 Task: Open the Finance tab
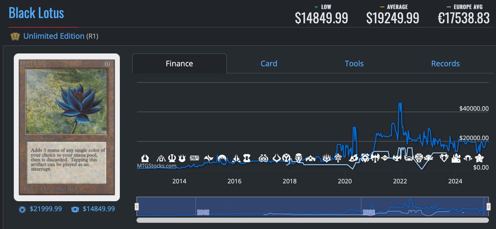click(x=179, y=63)
